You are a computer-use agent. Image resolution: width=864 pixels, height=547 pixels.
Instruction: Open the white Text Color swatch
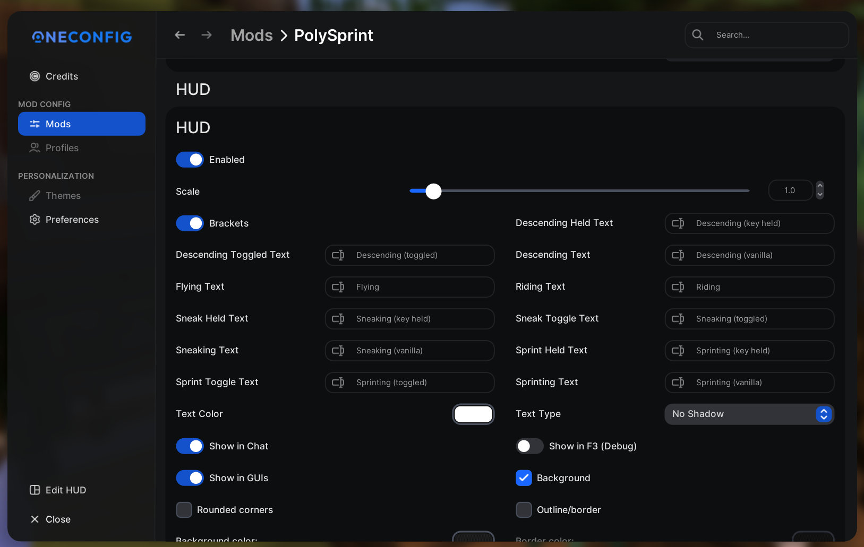473,414
